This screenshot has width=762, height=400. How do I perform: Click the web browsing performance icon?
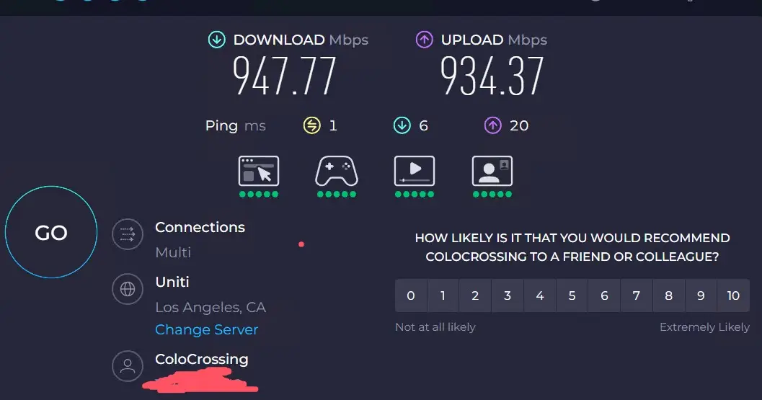259,171
